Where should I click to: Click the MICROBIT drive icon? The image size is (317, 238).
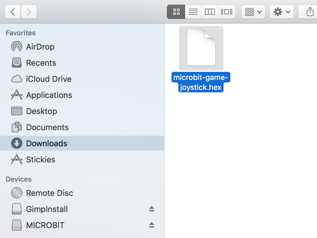coord(17,225)
